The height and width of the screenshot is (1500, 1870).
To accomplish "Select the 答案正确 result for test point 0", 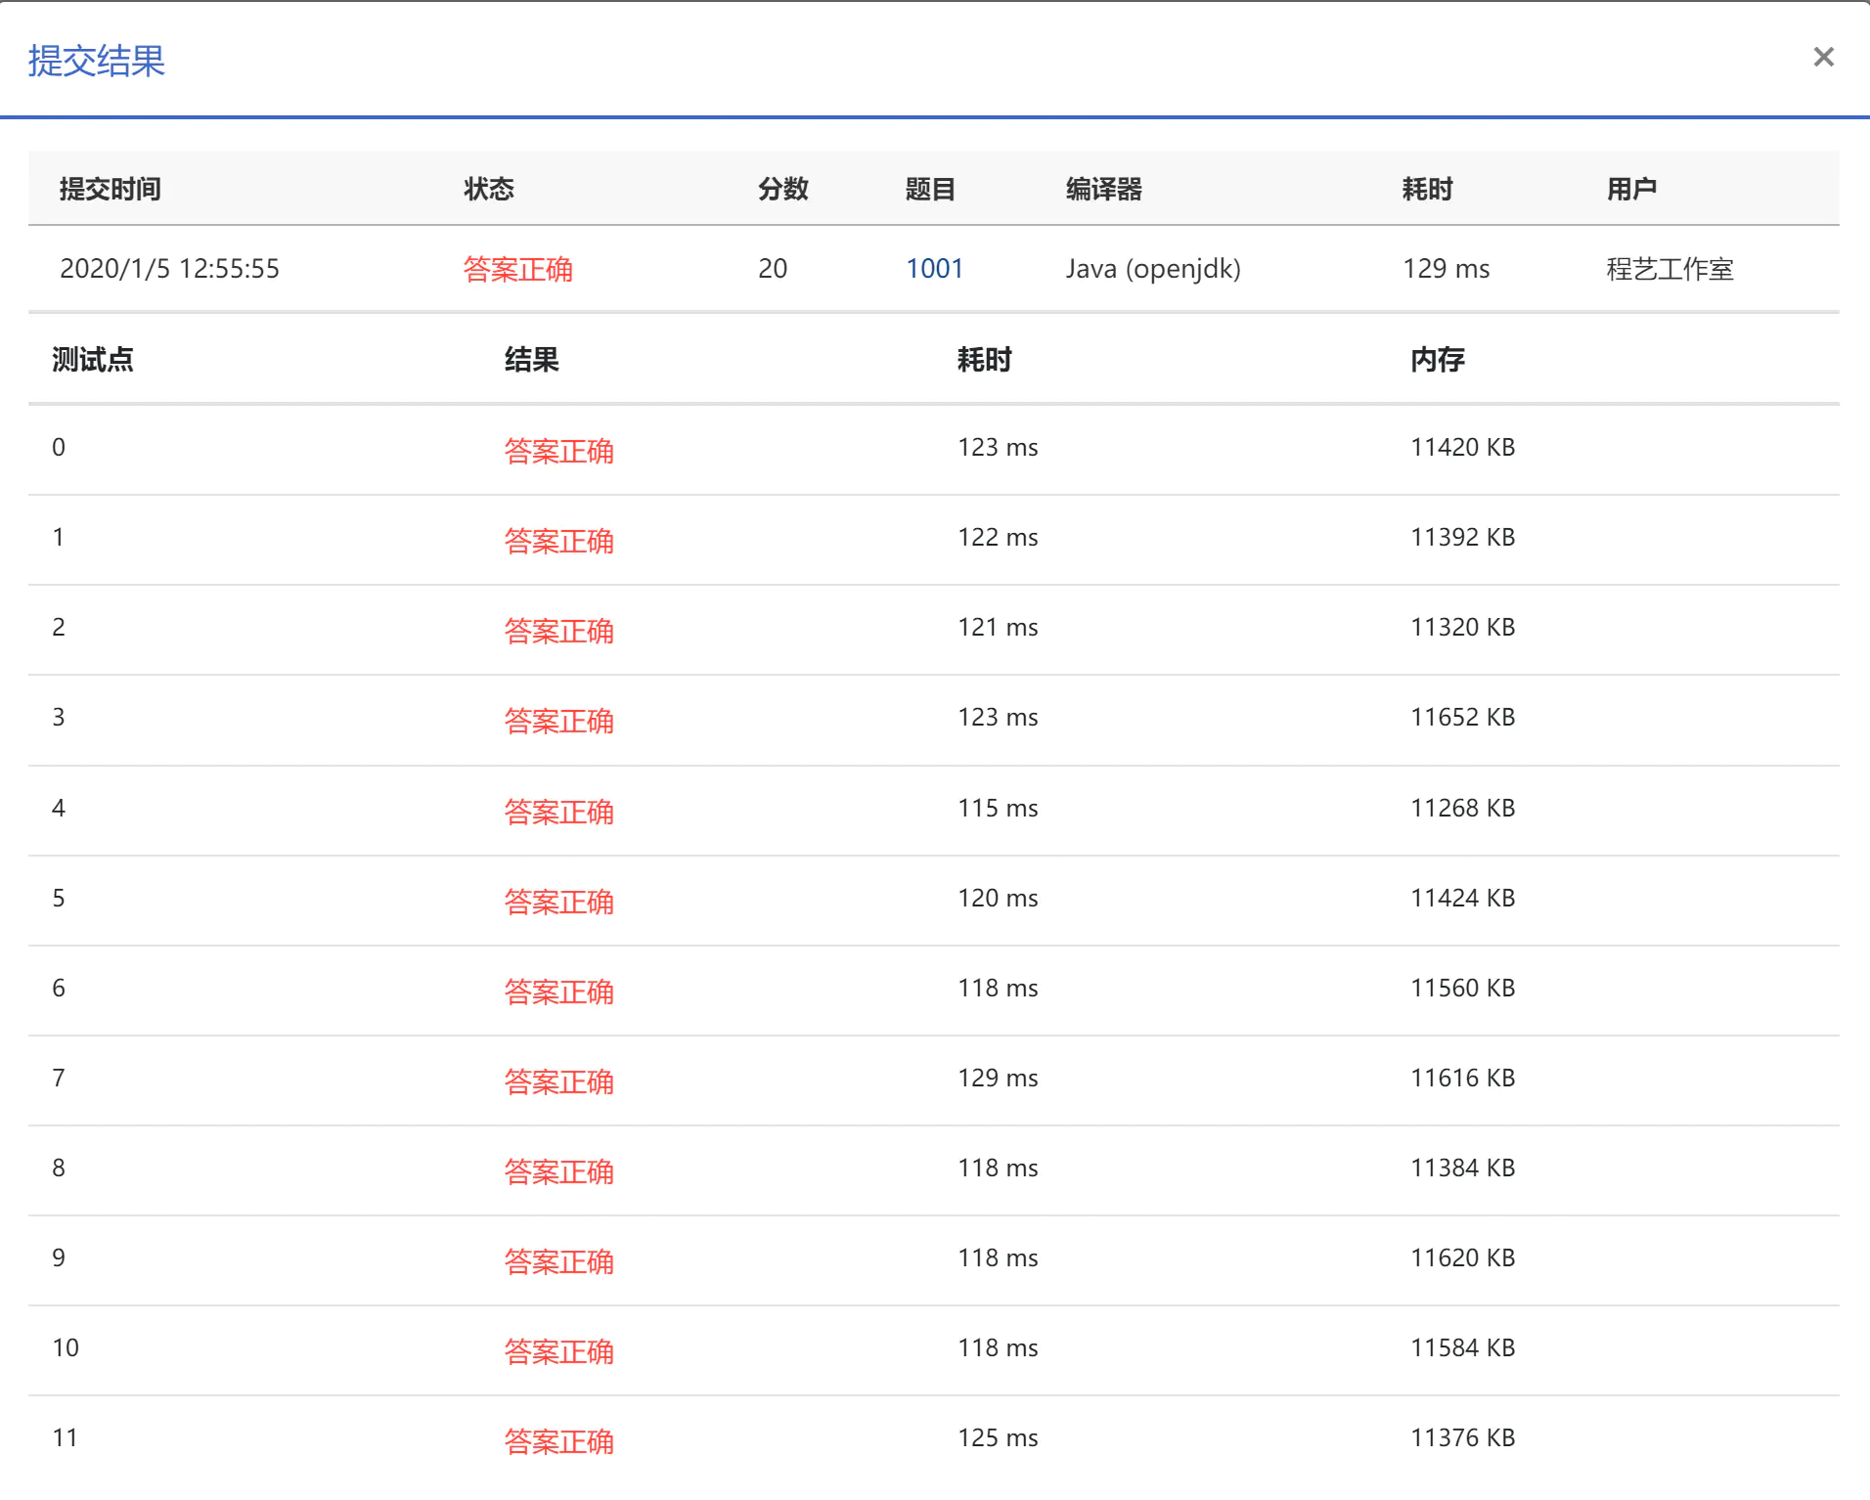I will [559, 451].
